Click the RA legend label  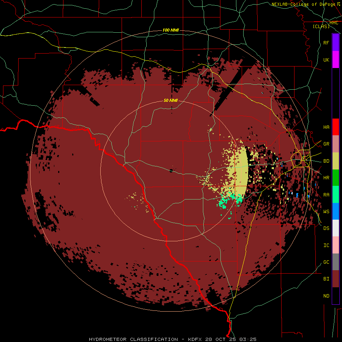(326, 195)
